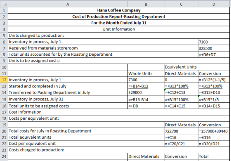This screenshot has width=231, height=161.
Task: Click the 'Unit Information' cell
Action: tap(119, 29)
